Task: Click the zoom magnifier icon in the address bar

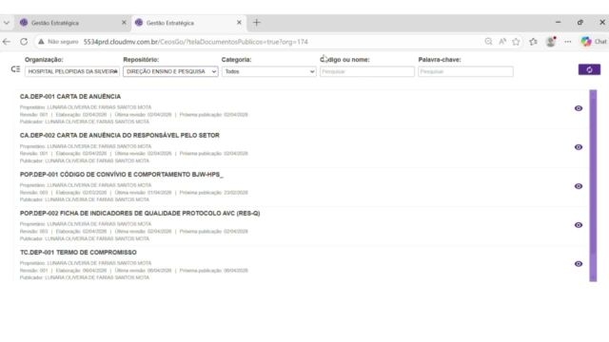Action: (488, 42)
